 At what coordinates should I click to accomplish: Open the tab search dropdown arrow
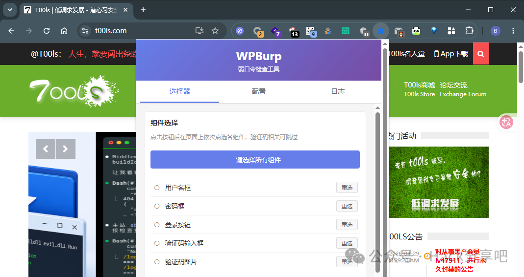[10, 10]
